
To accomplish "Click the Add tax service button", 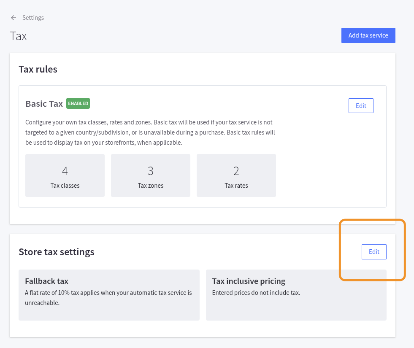I will click(368, 35).
